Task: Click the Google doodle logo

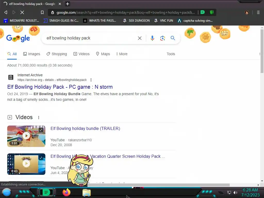Action: tap(18, 38)
